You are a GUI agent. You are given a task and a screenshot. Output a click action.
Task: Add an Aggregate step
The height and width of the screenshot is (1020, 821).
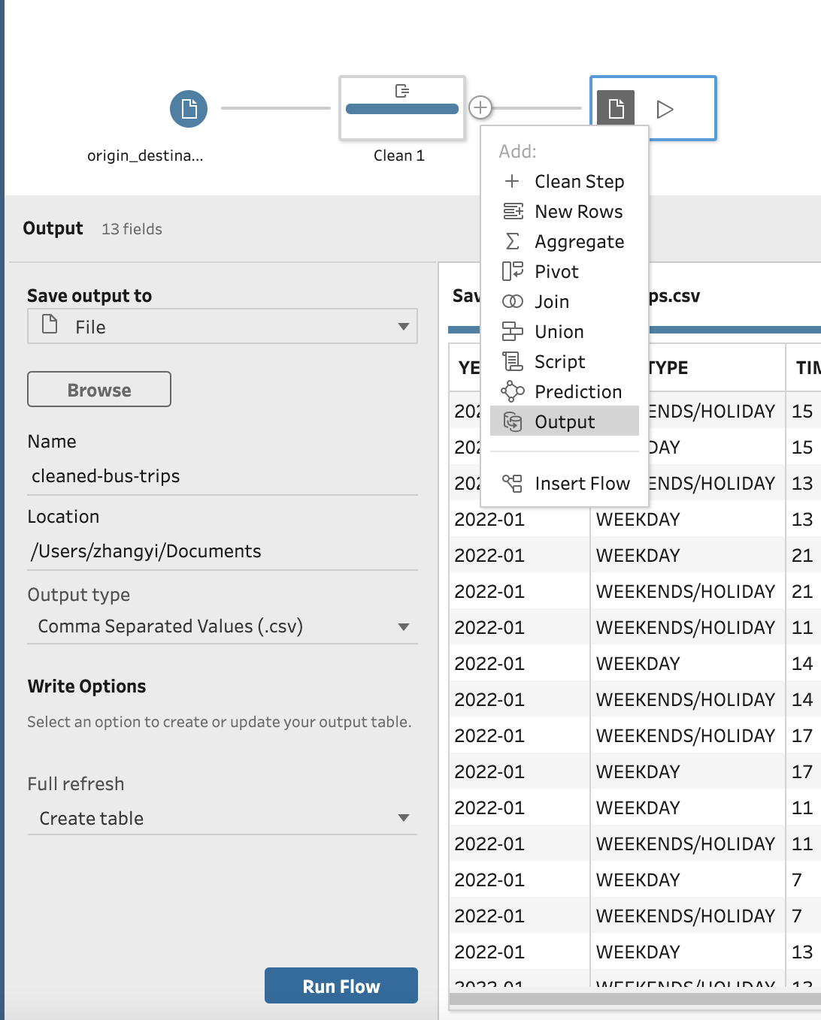point(578,242)
